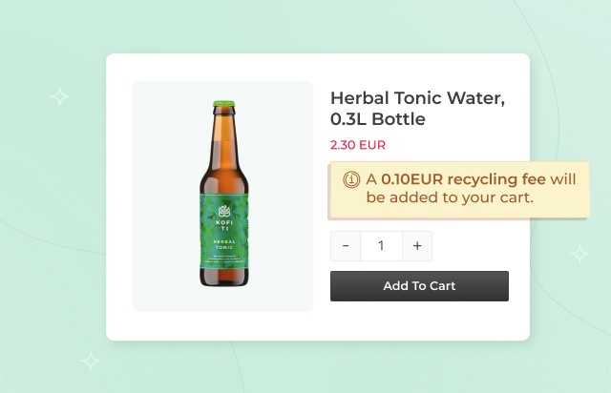The image size is (611, 393).
Task: Click the green leaf-patterned bottle label
Action: click(223, 262)
